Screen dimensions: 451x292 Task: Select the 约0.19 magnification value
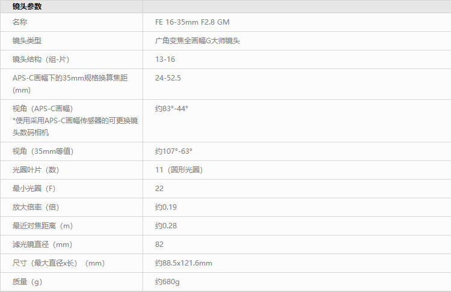tap(166, 207)
